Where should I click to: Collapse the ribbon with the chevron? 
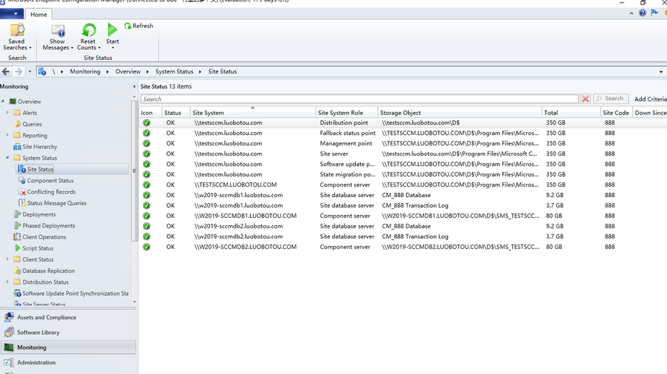[631, 13]
